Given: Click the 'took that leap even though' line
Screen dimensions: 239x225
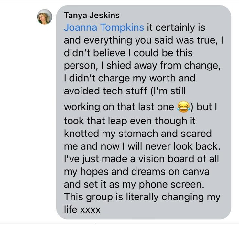Looking at the screenshot, I should pyautogui.click(x=130, y=121).
